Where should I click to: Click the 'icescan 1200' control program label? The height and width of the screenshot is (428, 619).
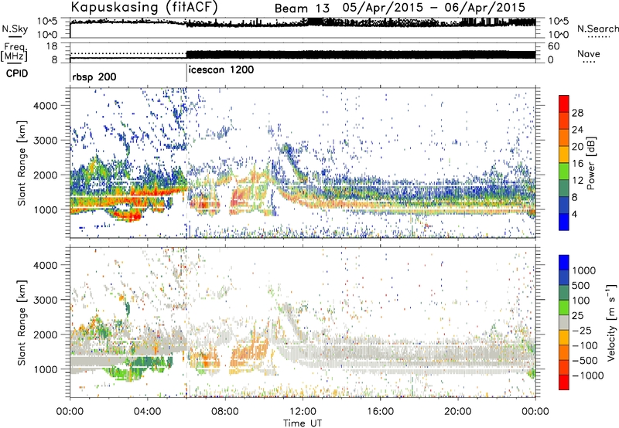point(221,70)
